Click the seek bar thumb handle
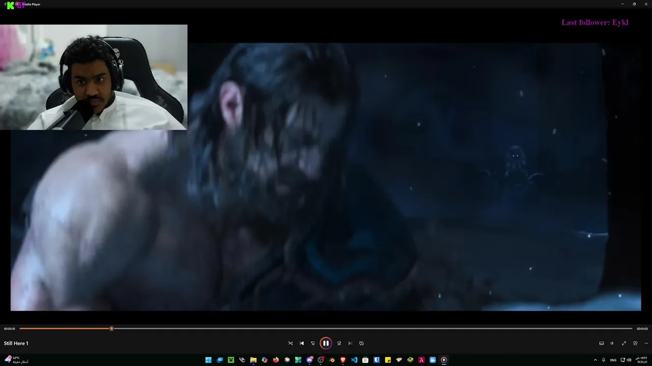Viewport: 652px width, 366px height. (112, 328)
